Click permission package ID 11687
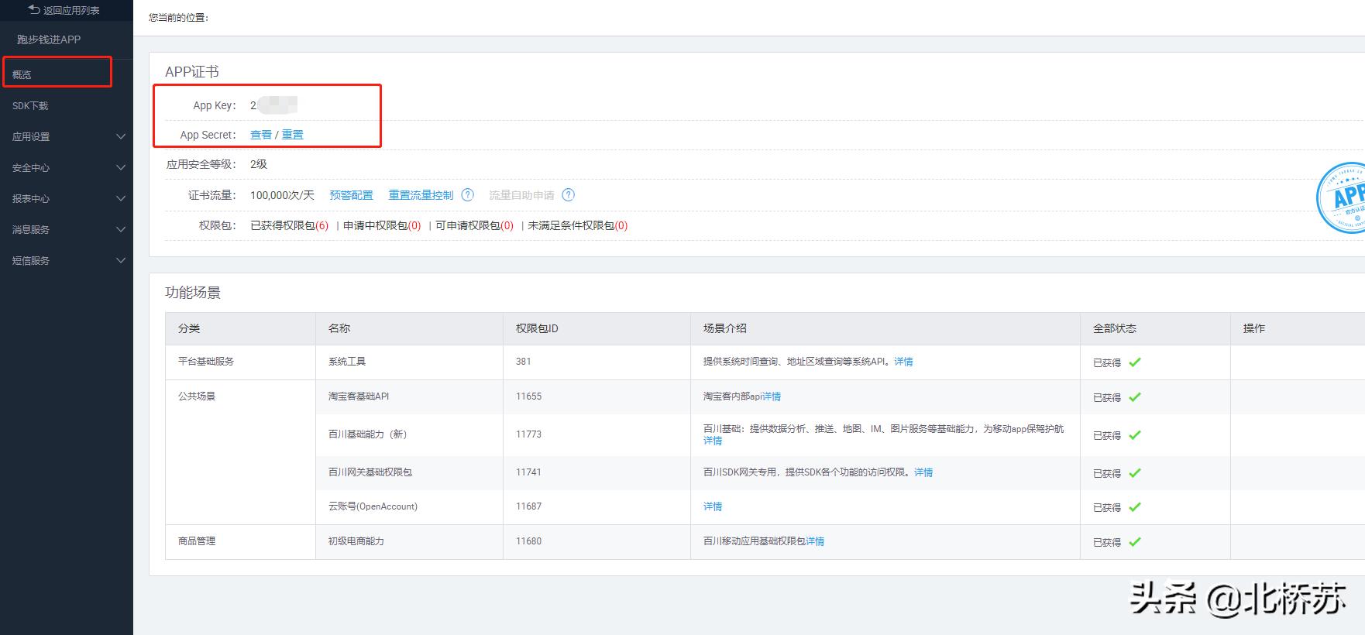Viewport: 1365px width, 635px height. [x=529, y=506]
